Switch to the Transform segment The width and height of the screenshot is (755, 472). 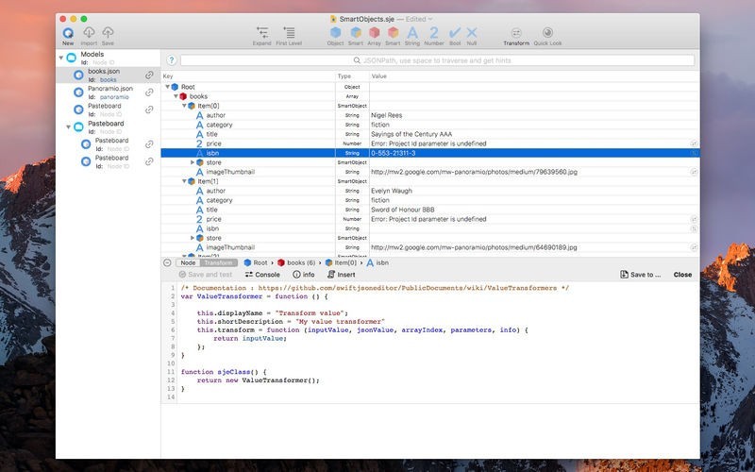click(x=219, y=262)
